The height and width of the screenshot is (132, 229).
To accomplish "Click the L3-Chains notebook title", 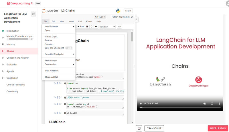I will point(68,11).
